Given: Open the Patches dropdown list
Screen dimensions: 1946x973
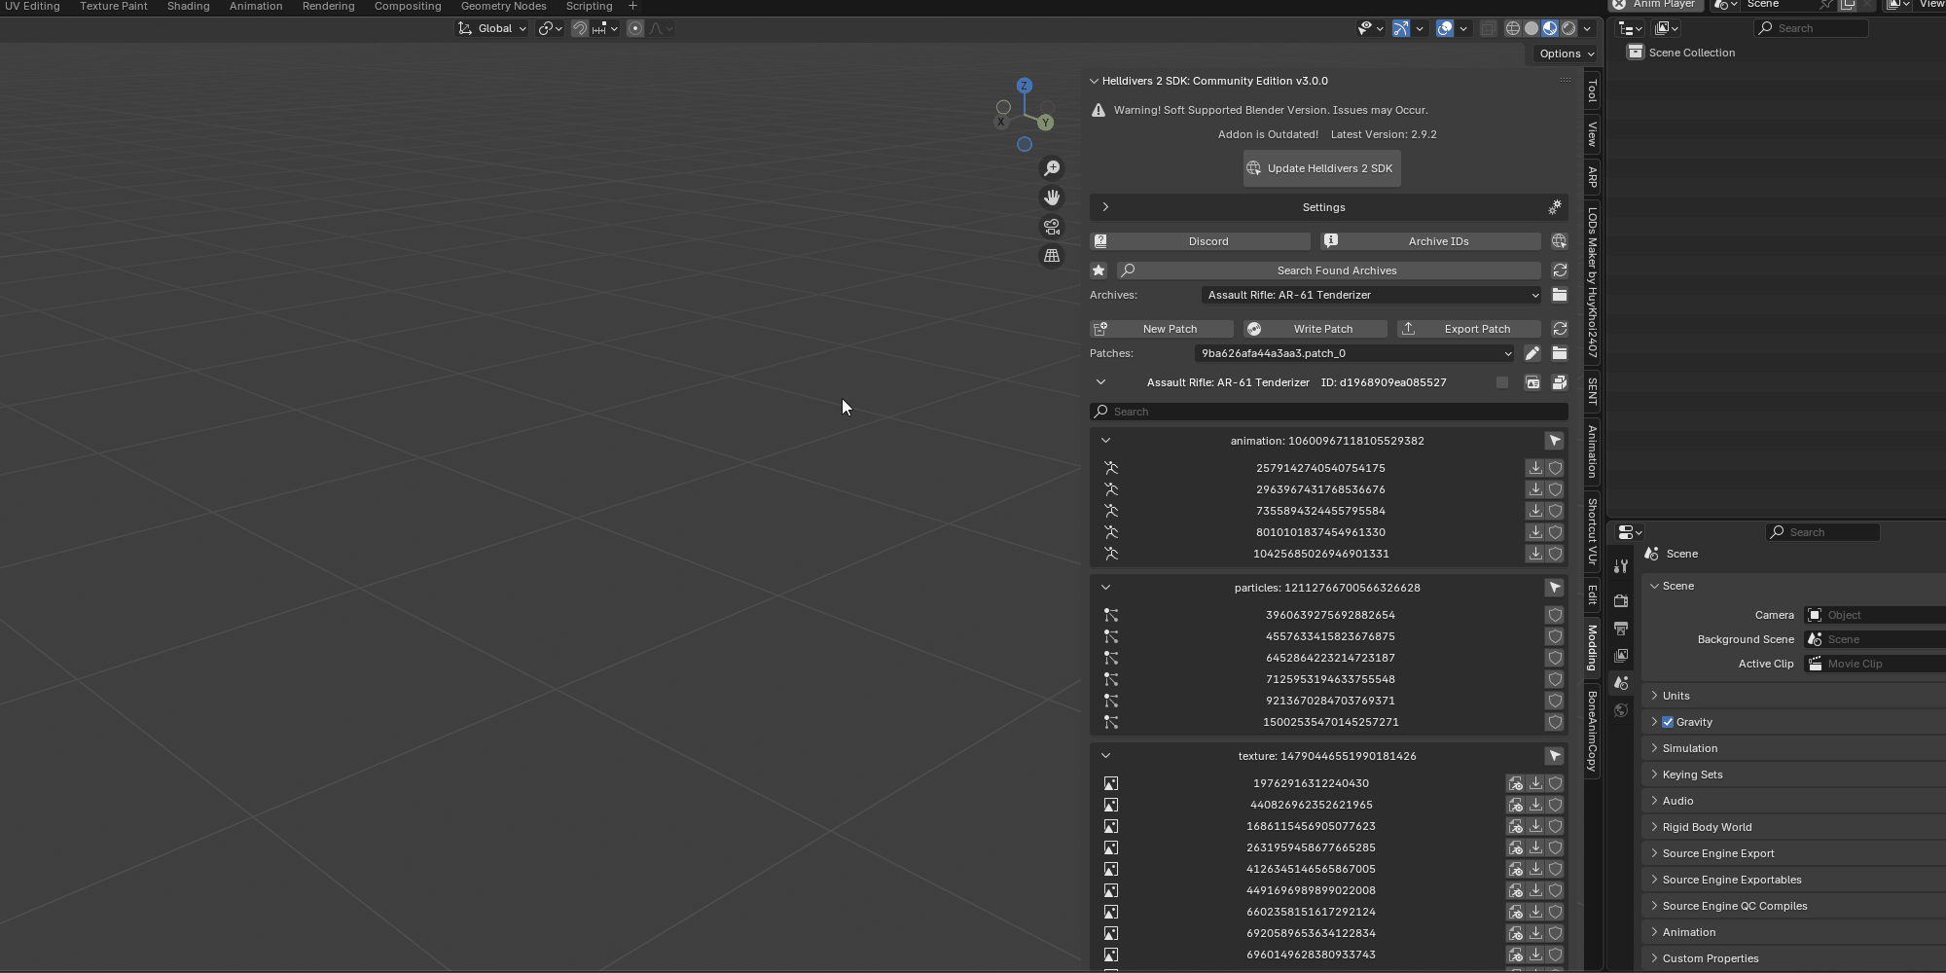Looking at the screenshot, I should [1354, 353].
